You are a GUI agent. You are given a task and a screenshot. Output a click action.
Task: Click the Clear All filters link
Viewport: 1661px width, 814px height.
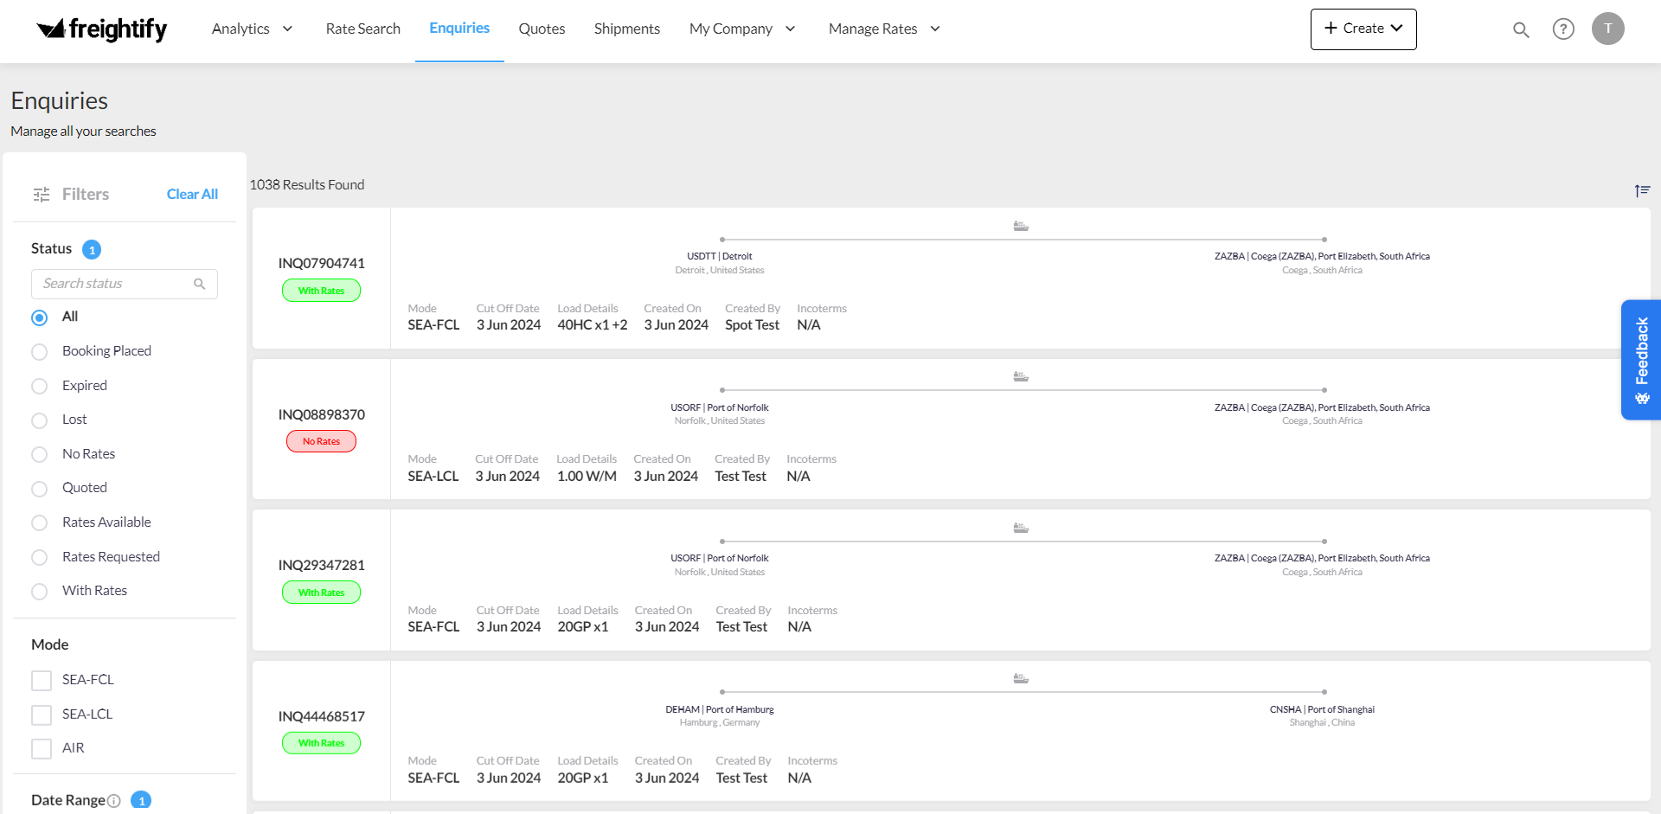point(191,194)
